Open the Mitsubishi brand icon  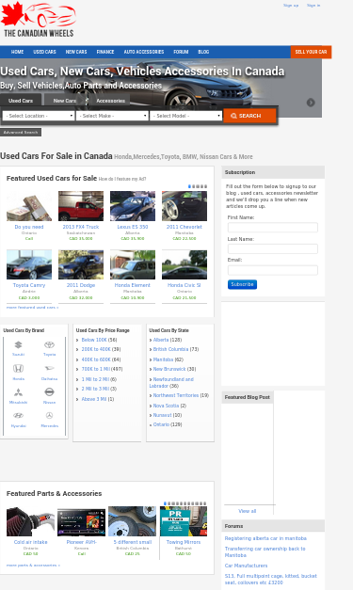click(18, 392)
